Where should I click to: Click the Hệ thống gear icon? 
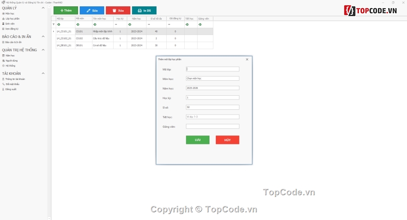click(3, 66)
